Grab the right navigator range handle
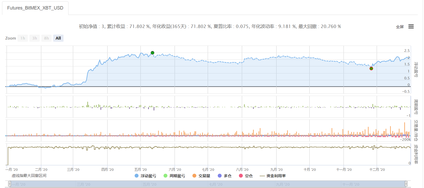This screenshot has height=188, width=424. coord(406,184)
